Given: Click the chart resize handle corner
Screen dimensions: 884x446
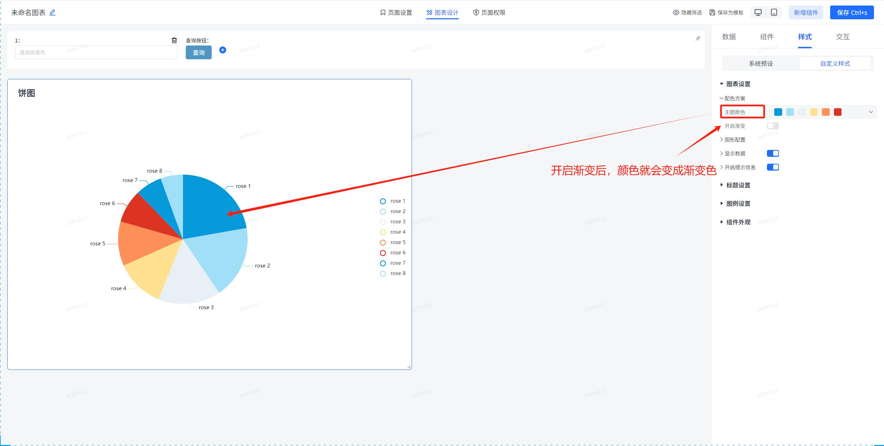Looking at the screenshot, I should (x=409, y=367).
